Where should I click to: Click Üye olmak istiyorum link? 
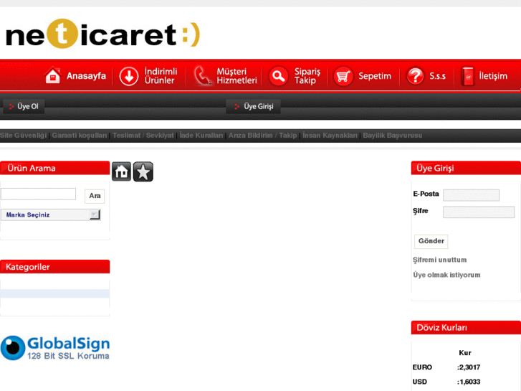[446, 275]
